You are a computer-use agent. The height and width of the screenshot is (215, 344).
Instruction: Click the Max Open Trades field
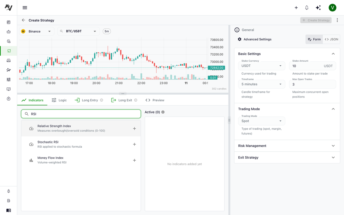coord(312,84)
